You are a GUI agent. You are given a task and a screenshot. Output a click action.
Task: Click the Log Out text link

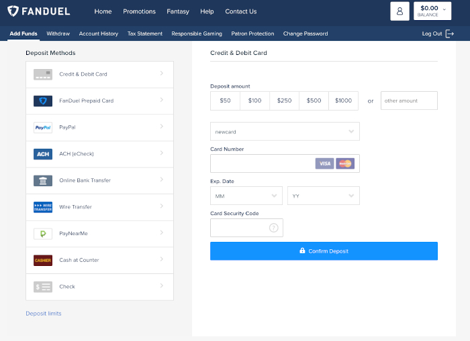click(x=432, y=33)
